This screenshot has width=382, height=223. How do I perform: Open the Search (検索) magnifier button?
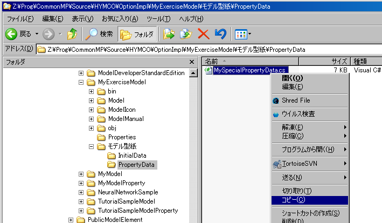click(x=99, y=34)
